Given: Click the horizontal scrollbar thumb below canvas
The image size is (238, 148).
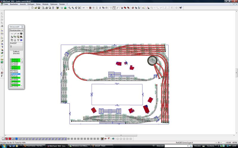Looking at the screenshot, I should coord(121,135).
